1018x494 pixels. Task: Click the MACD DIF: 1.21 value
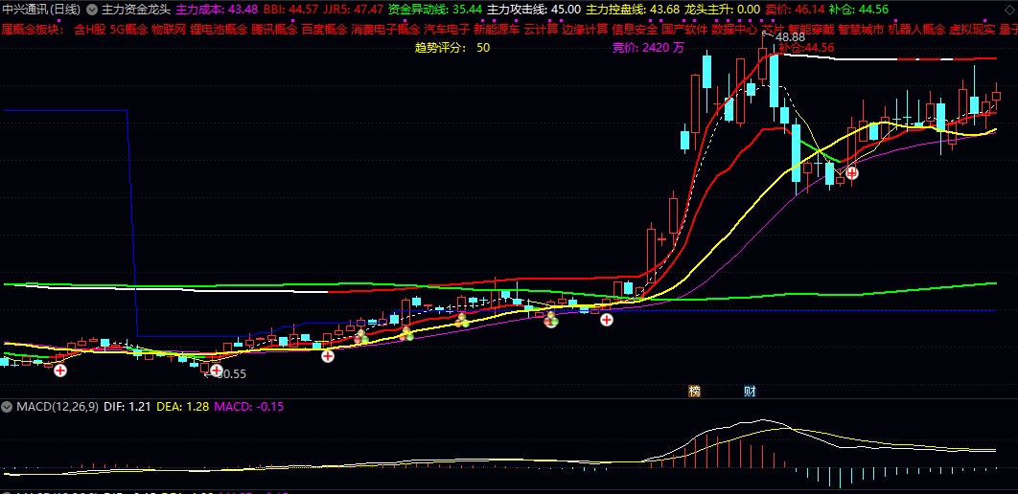pyautogui.click(x=127, y=407)
